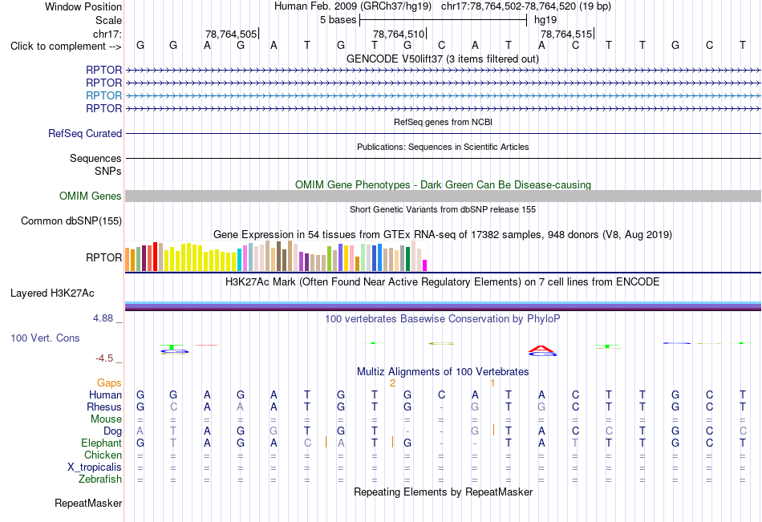
Task: Open the Layered H3K27Ac track label
Action: [x=52, y=293]
